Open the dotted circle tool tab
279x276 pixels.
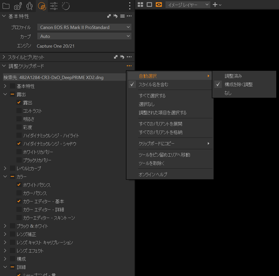(x=66, y=6)
